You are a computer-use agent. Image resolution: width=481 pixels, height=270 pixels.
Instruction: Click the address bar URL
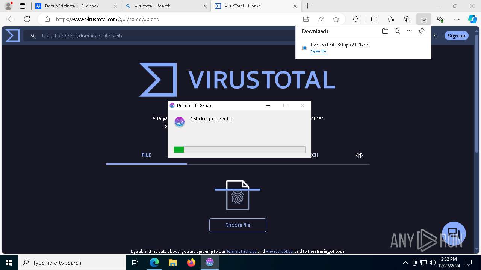107,19
